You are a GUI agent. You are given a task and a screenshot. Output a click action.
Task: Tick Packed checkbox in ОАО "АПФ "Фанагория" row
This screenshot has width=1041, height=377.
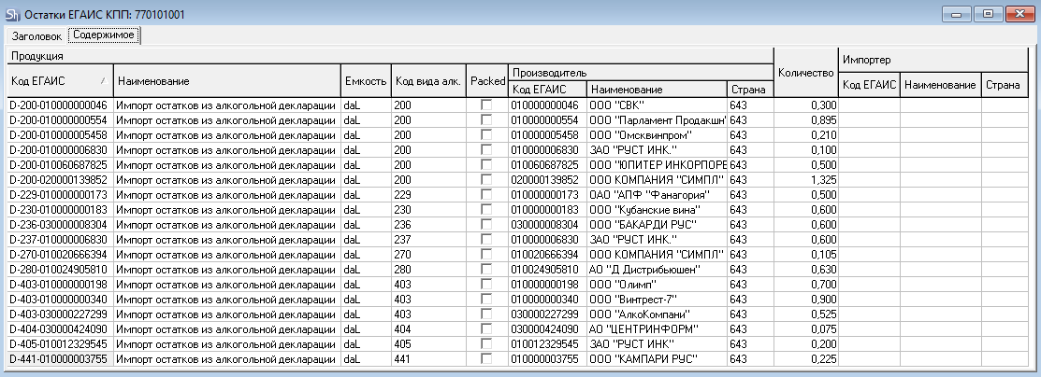pos(486,195)
